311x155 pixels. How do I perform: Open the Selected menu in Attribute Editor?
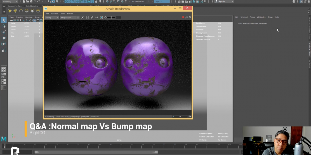(244, 17)
